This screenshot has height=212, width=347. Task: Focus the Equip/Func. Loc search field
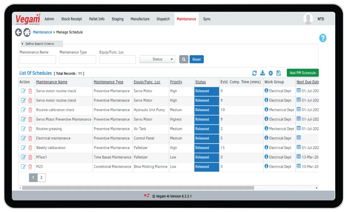coord(118,59)
